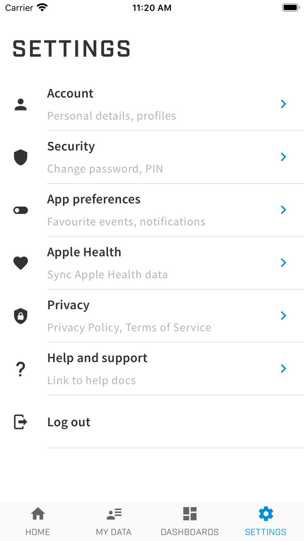
Task: Tap the Help question mark icon
Action: [x=20, y=369]
